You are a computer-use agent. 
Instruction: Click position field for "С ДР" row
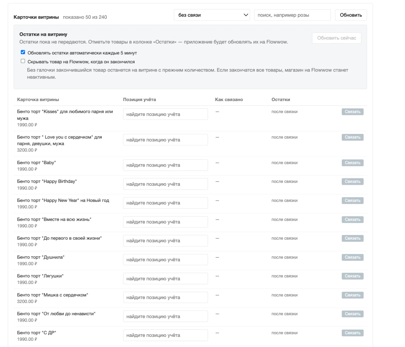165,335
